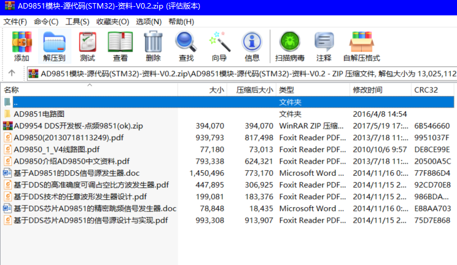Open the Help (帮助) menu
The image size is (457, 265).
[x=181, y=22]
